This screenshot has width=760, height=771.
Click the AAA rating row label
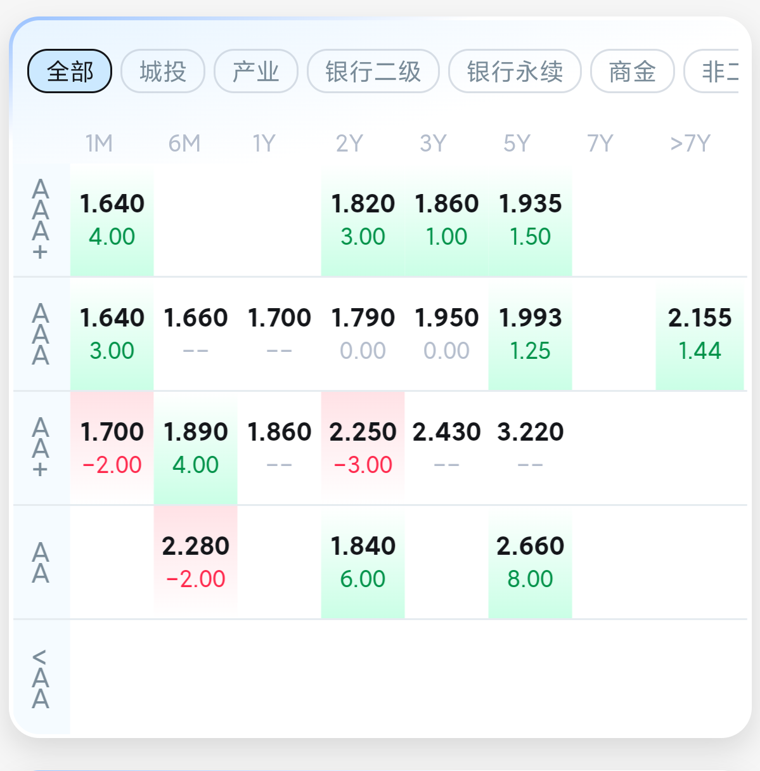coord(41,334)
